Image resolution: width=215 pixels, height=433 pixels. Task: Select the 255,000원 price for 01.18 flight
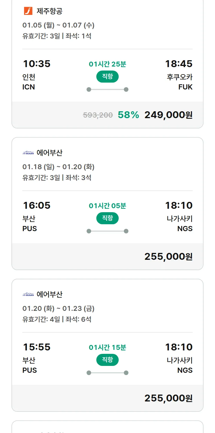[168, 257]
